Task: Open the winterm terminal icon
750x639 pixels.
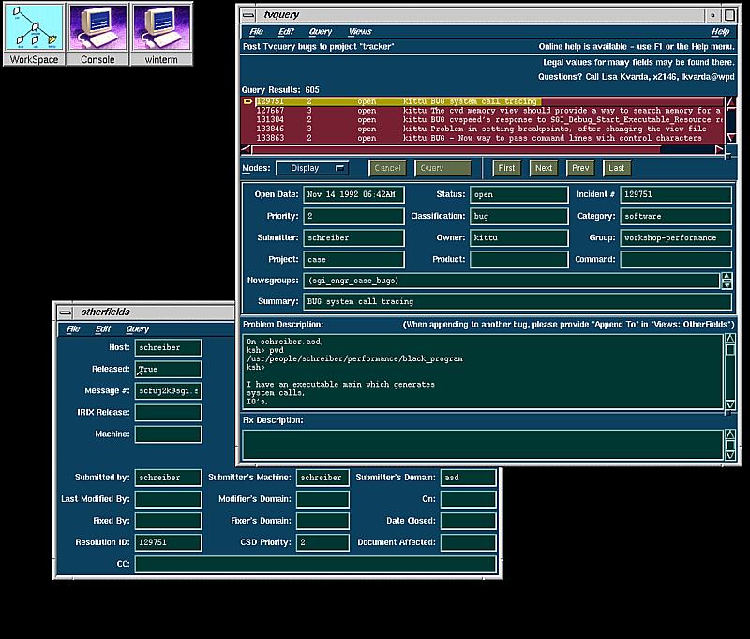Action: [x=161, y=33]
